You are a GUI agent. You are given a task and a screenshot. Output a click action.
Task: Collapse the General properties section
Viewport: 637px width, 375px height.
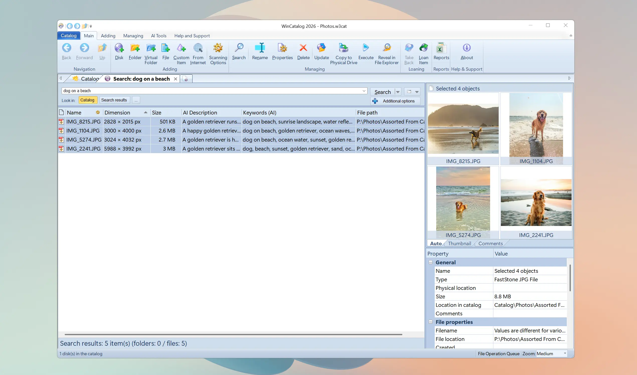(x=430, y=262)
